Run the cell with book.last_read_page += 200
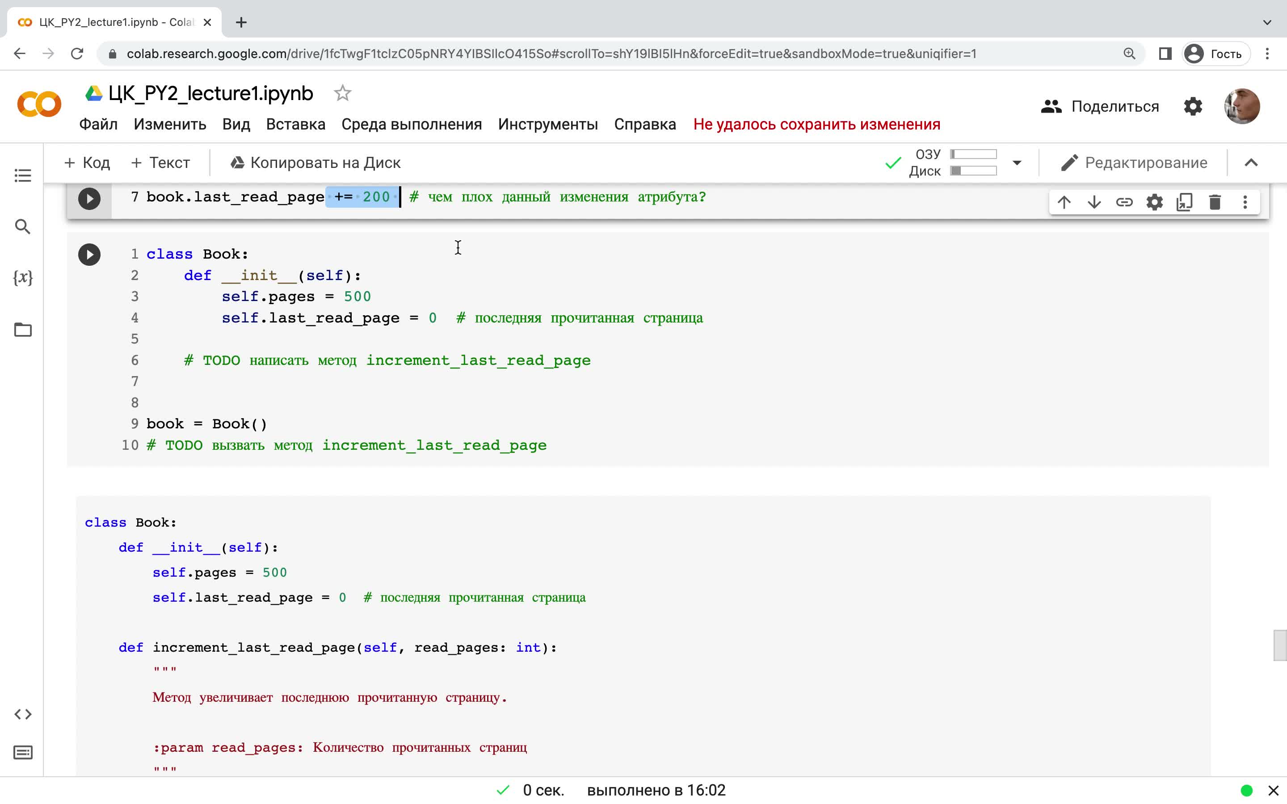 pyautogui.click(x=89, y=199)
